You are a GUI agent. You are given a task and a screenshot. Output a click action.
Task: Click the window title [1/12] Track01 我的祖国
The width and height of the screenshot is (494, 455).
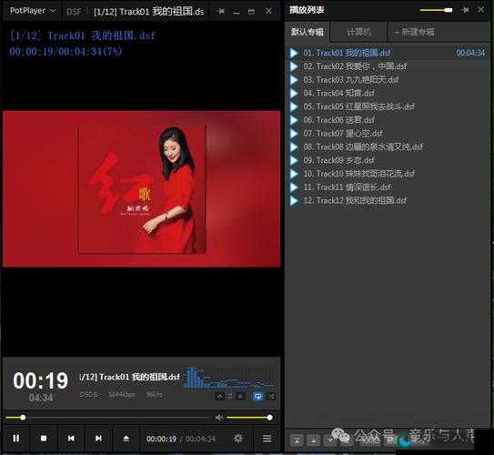[148, 12]
